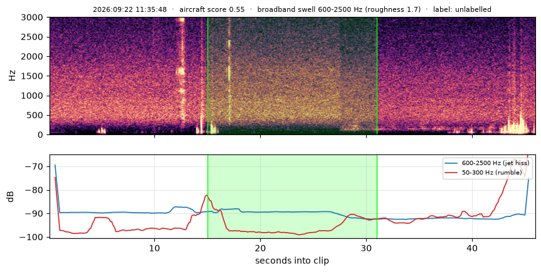The height and width of the screenshot is (272, 541).
Task: Click the 2000 tick on the Hz axis
Action: click(32, 56)
